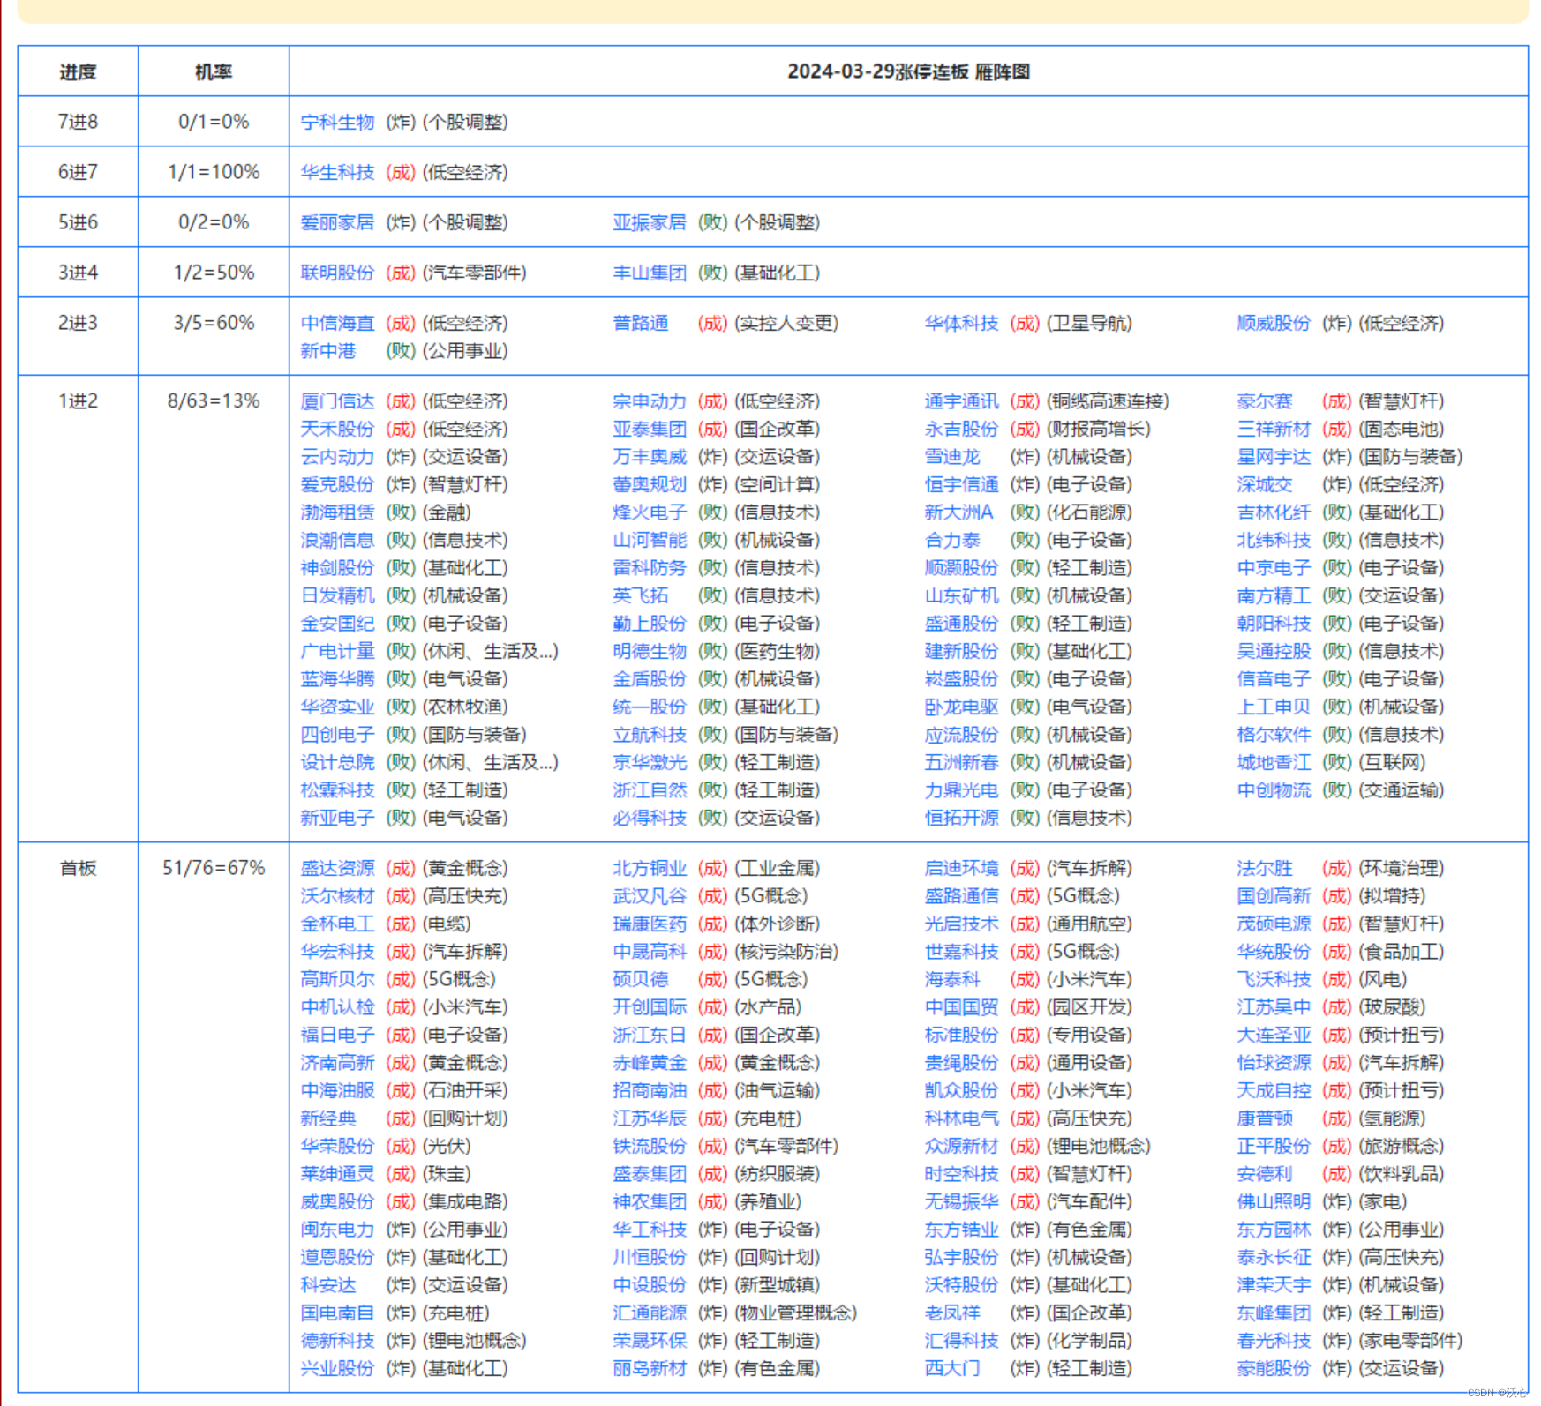Click the 豪尔赛 link
This screenshot has width=1541, height=1406.
click(x=1265, y=401)
